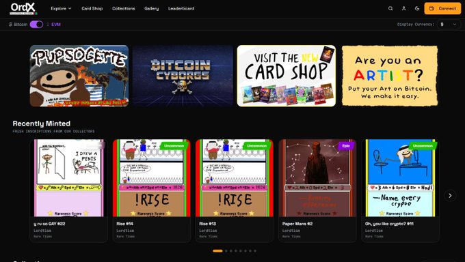Open the y ru so GAY #22 card image
Screen dimensions: 465x262
coord(68,178)
